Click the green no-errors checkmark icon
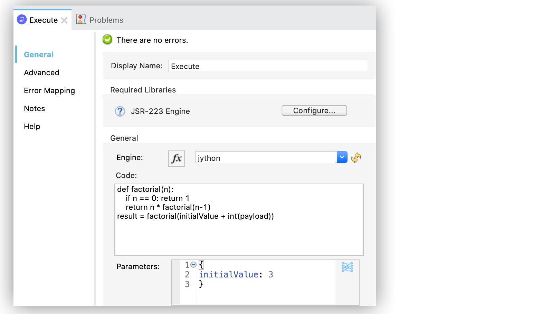This screenshot has width=552, height=314. click(107, 40)
